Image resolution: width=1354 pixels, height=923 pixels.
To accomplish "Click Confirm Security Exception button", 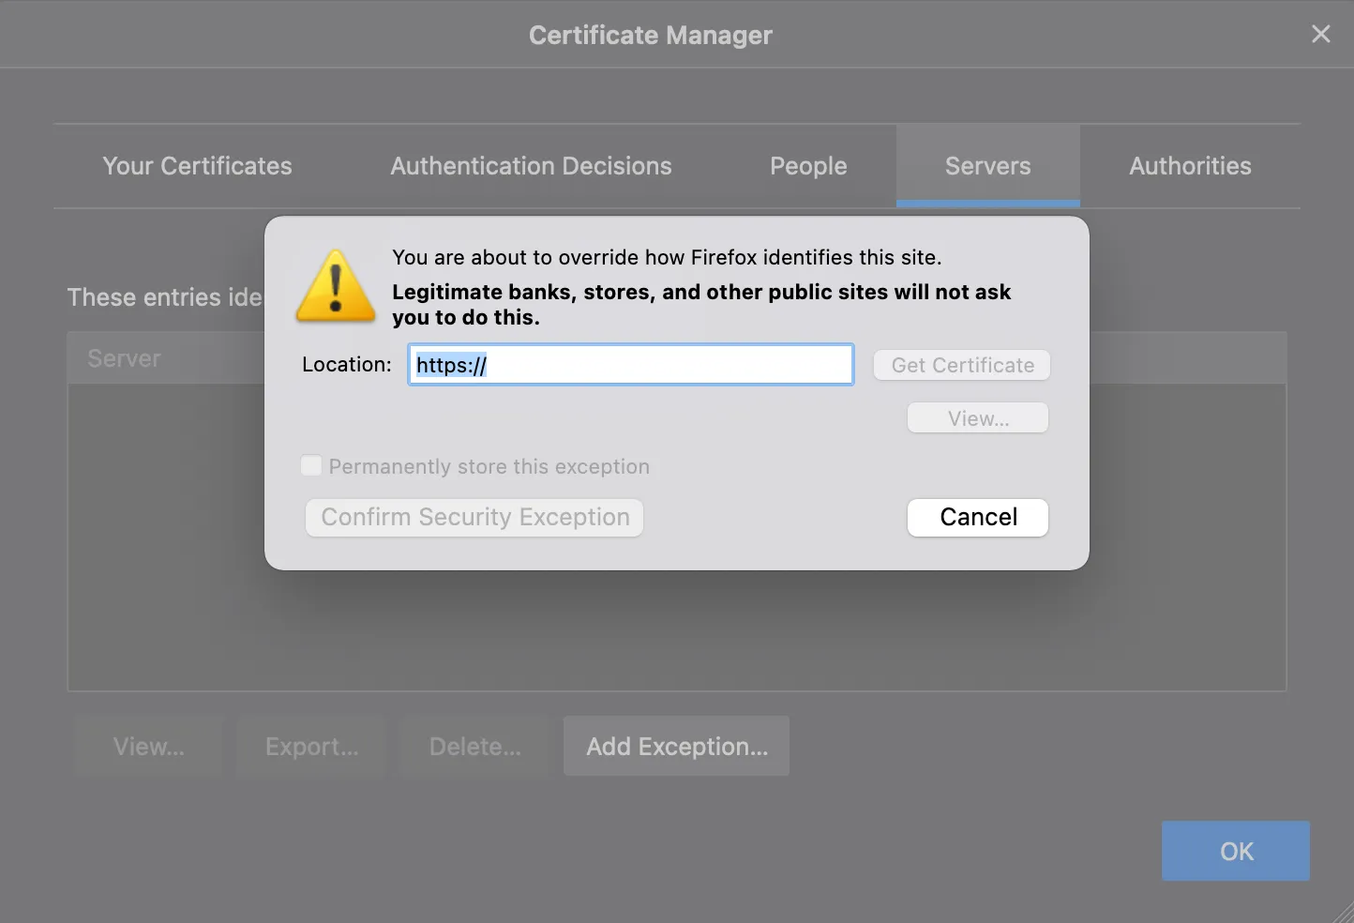I will pos(474,517).
